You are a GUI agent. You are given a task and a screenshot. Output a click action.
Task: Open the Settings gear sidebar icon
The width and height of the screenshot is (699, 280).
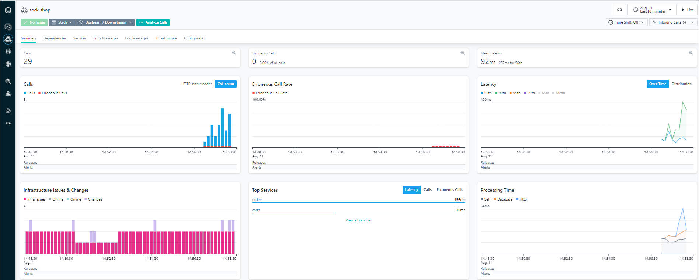(x=8, y=111)
